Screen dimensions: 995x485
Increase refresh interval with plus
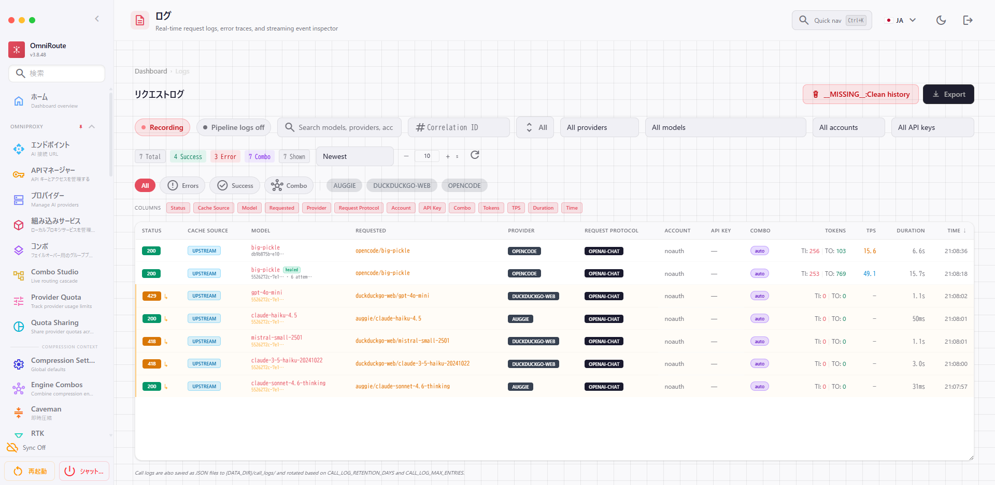[x=448, y=156]
